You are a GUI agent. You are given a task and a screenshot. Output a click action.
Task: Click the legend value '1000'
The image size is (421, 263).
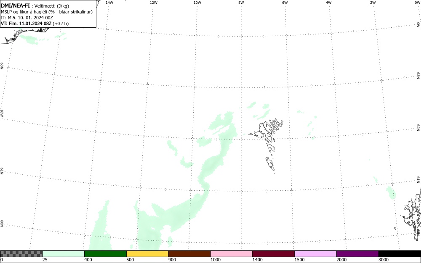[x=215, y=260]
